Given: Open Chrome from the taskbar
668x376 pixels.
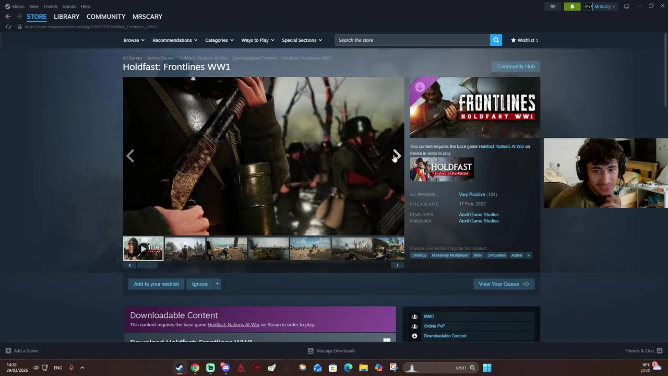Looking at the screenshot, I should 195,368.
